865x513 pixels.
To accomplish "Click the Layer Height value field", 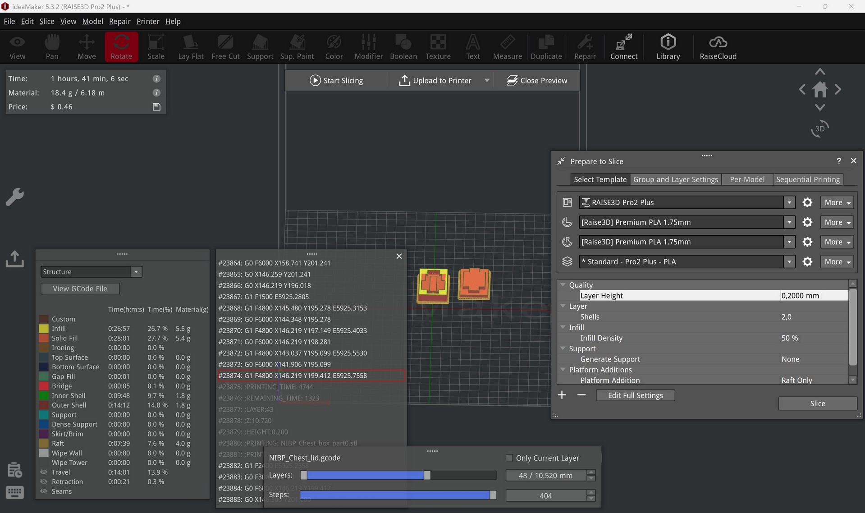I will (x=814, y=296).
